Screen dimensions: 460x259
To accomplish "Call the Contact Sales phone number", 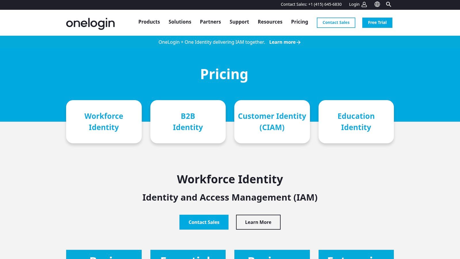I will point(325,4).
